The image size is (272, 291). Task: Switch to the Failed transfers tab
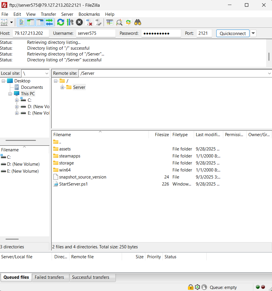(49, 277)
